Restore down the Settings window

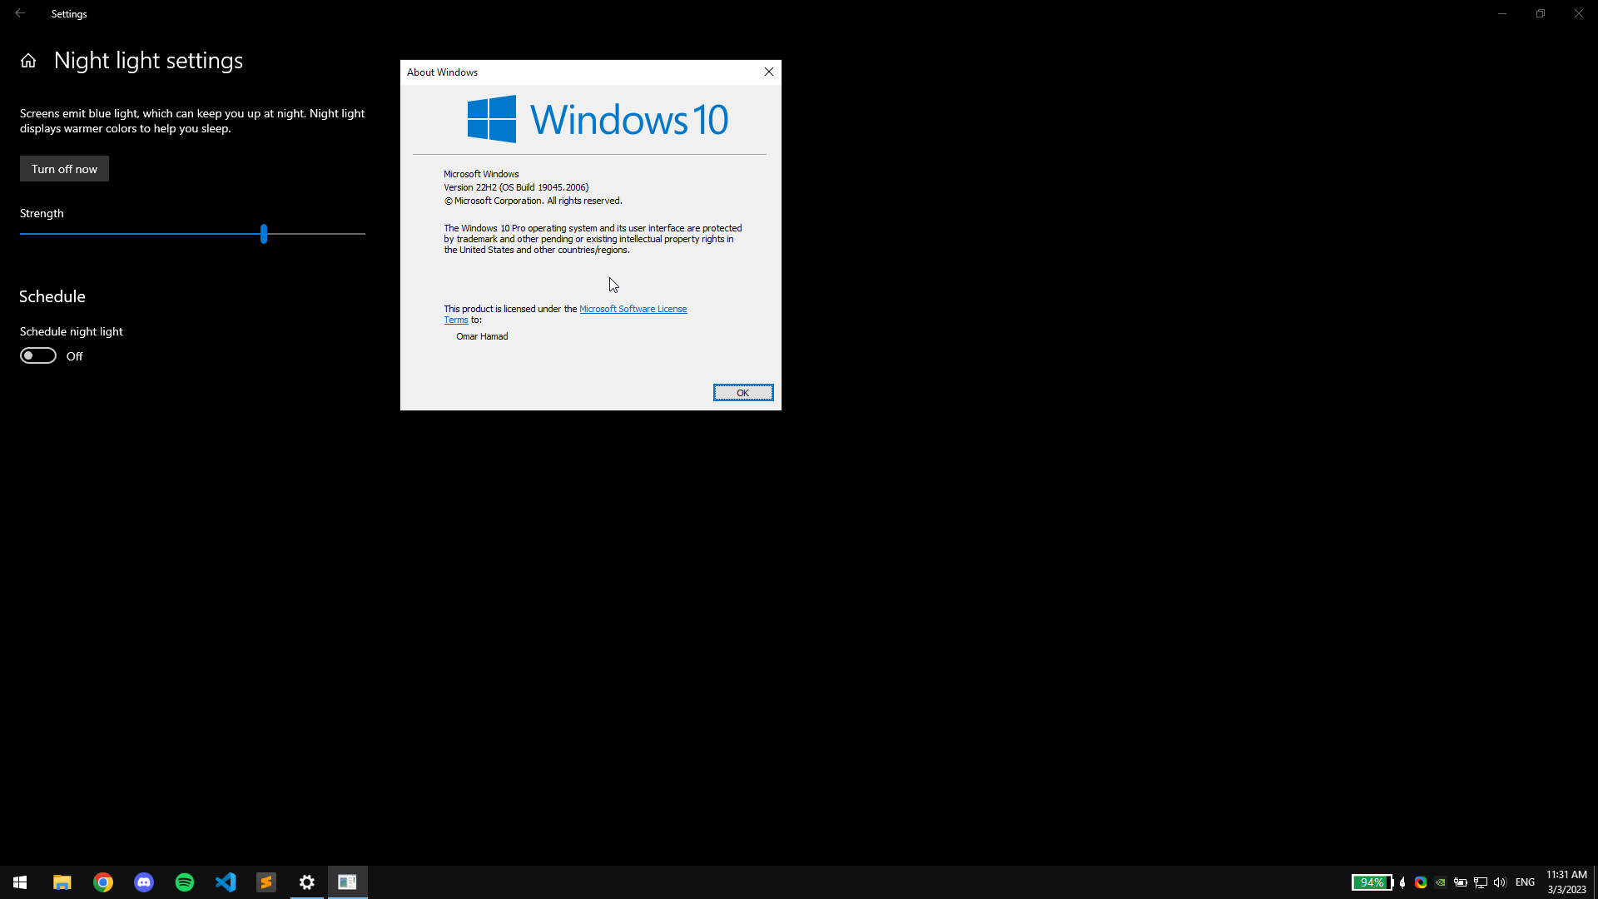tap(1541, 13)
